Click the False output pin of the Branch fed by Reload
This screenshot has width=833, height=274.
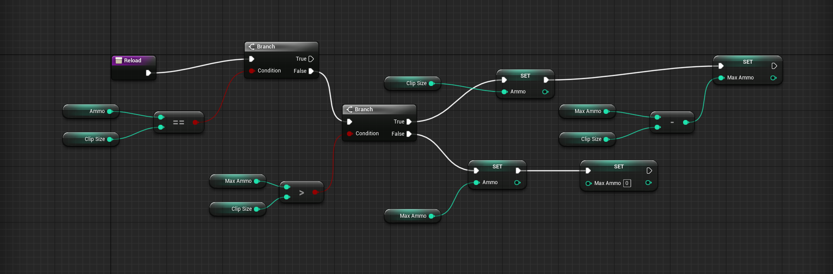tap(311, 71)
